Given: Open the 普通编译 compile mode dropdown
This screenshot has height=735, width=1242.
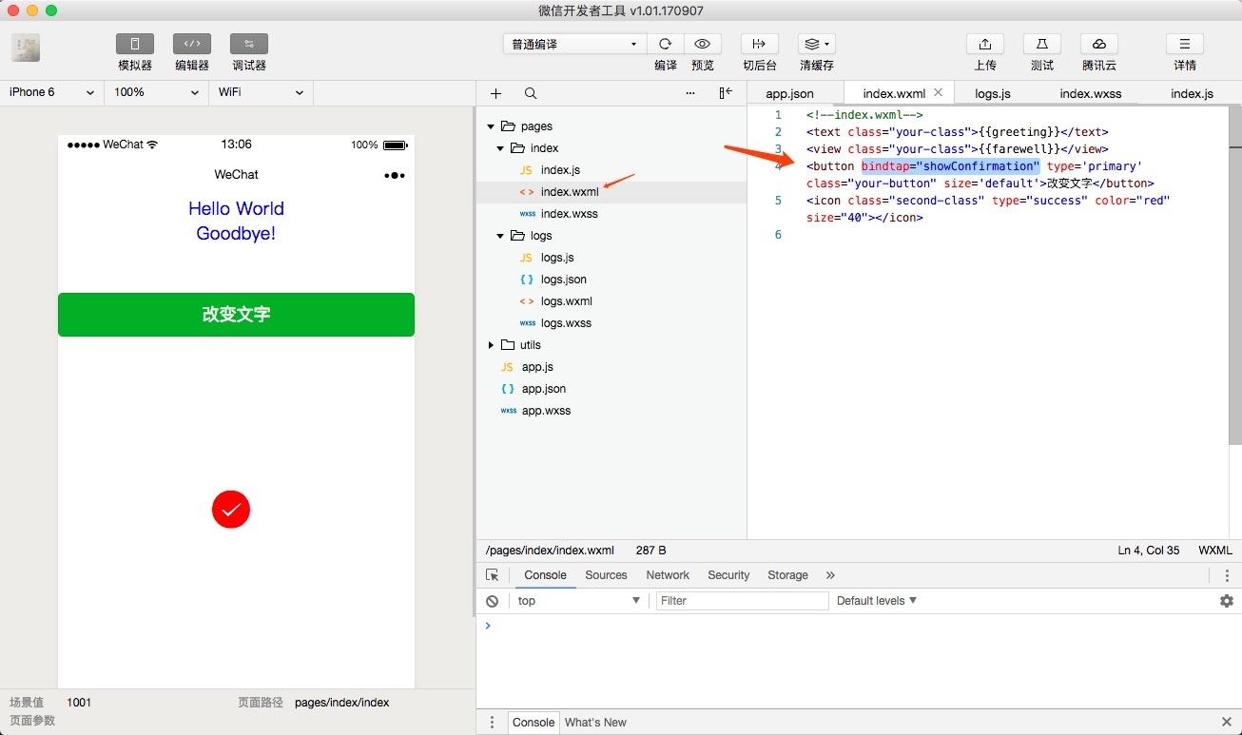Looking at the screenshot, I should tap(574, 44).
